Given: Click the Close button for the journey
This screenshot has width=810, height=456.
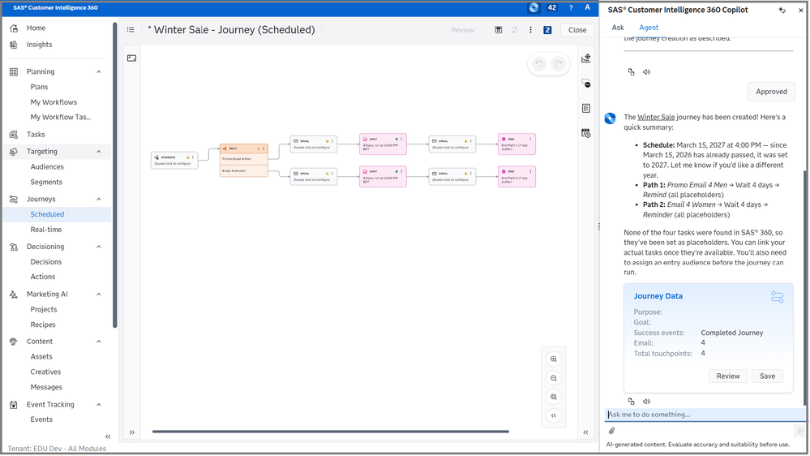Looking at the screenshot, I should point(577,30).
